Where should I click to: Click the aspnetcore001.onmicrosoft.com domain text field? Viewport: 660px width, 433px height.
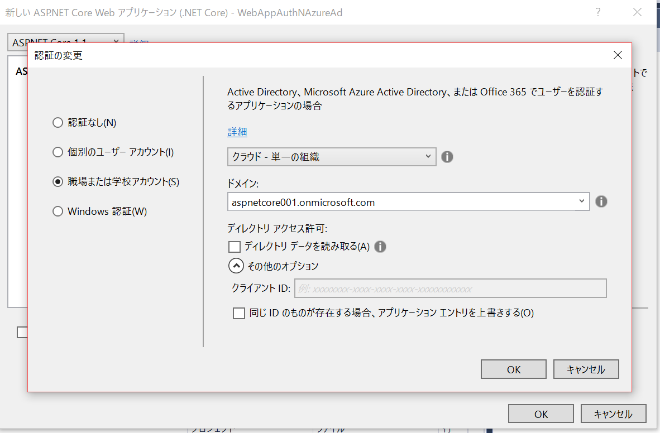391,201
